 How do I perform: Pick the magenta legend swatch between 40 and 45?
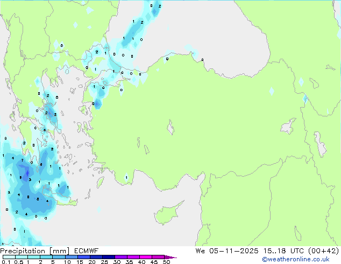pyautogui.click(x=146, y=257)
